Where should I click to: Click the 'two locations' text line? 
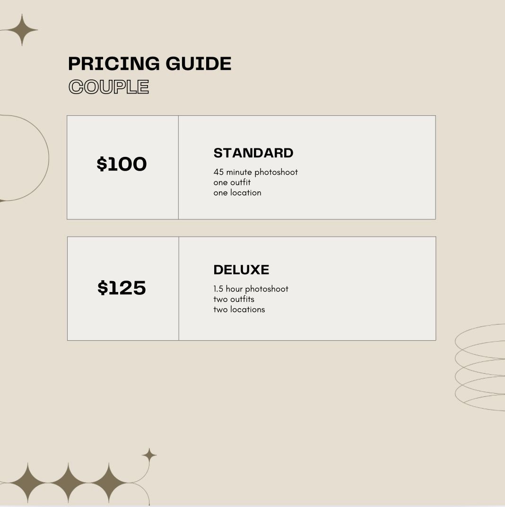(x=239, y=309)
